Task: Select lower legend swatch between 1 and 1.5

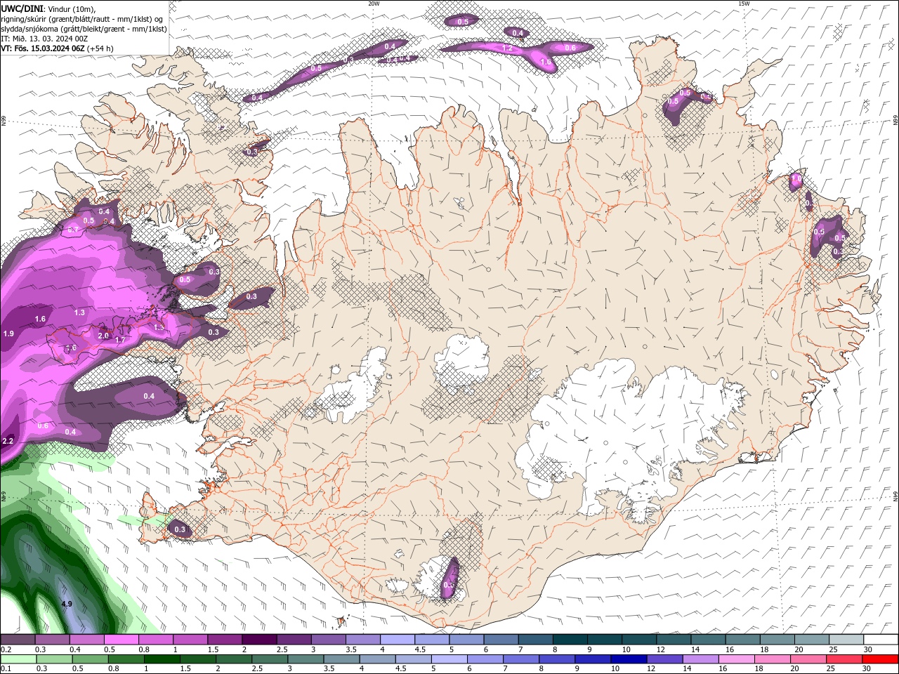Action: (162, 659)
